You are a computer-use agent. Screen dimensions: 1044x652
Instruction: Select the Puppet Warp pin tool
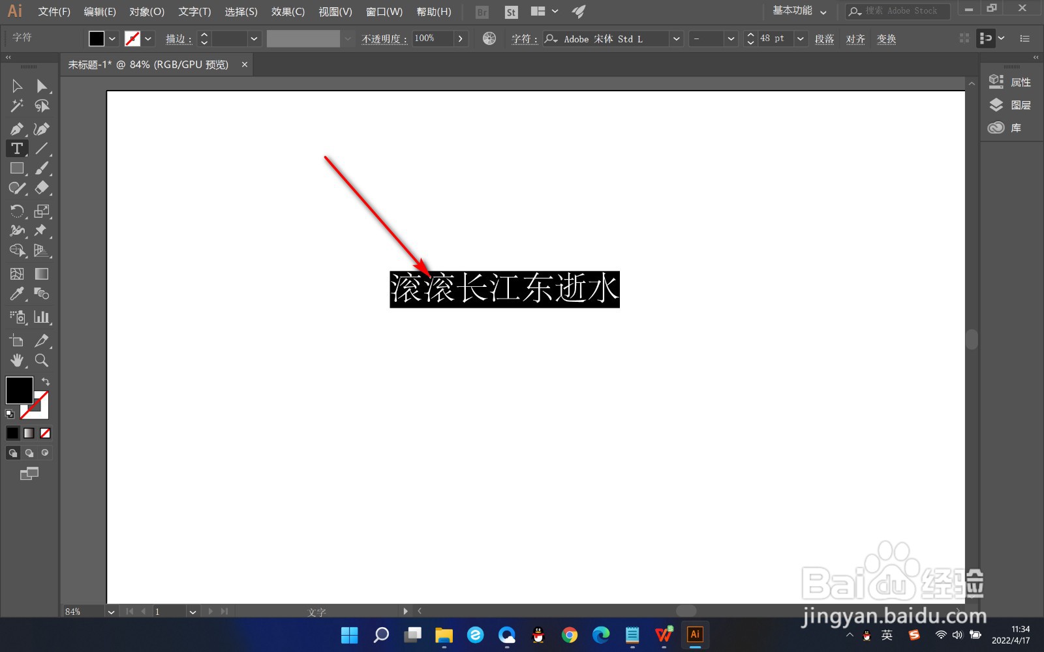[42, 231]
